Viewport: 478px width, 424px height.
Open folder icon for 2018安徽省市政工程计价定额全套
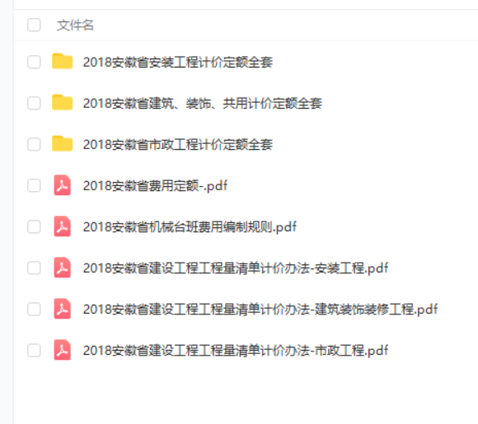(62, 144)
